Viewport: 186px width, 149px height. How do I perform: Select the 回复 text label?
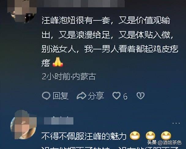[61, 96]
